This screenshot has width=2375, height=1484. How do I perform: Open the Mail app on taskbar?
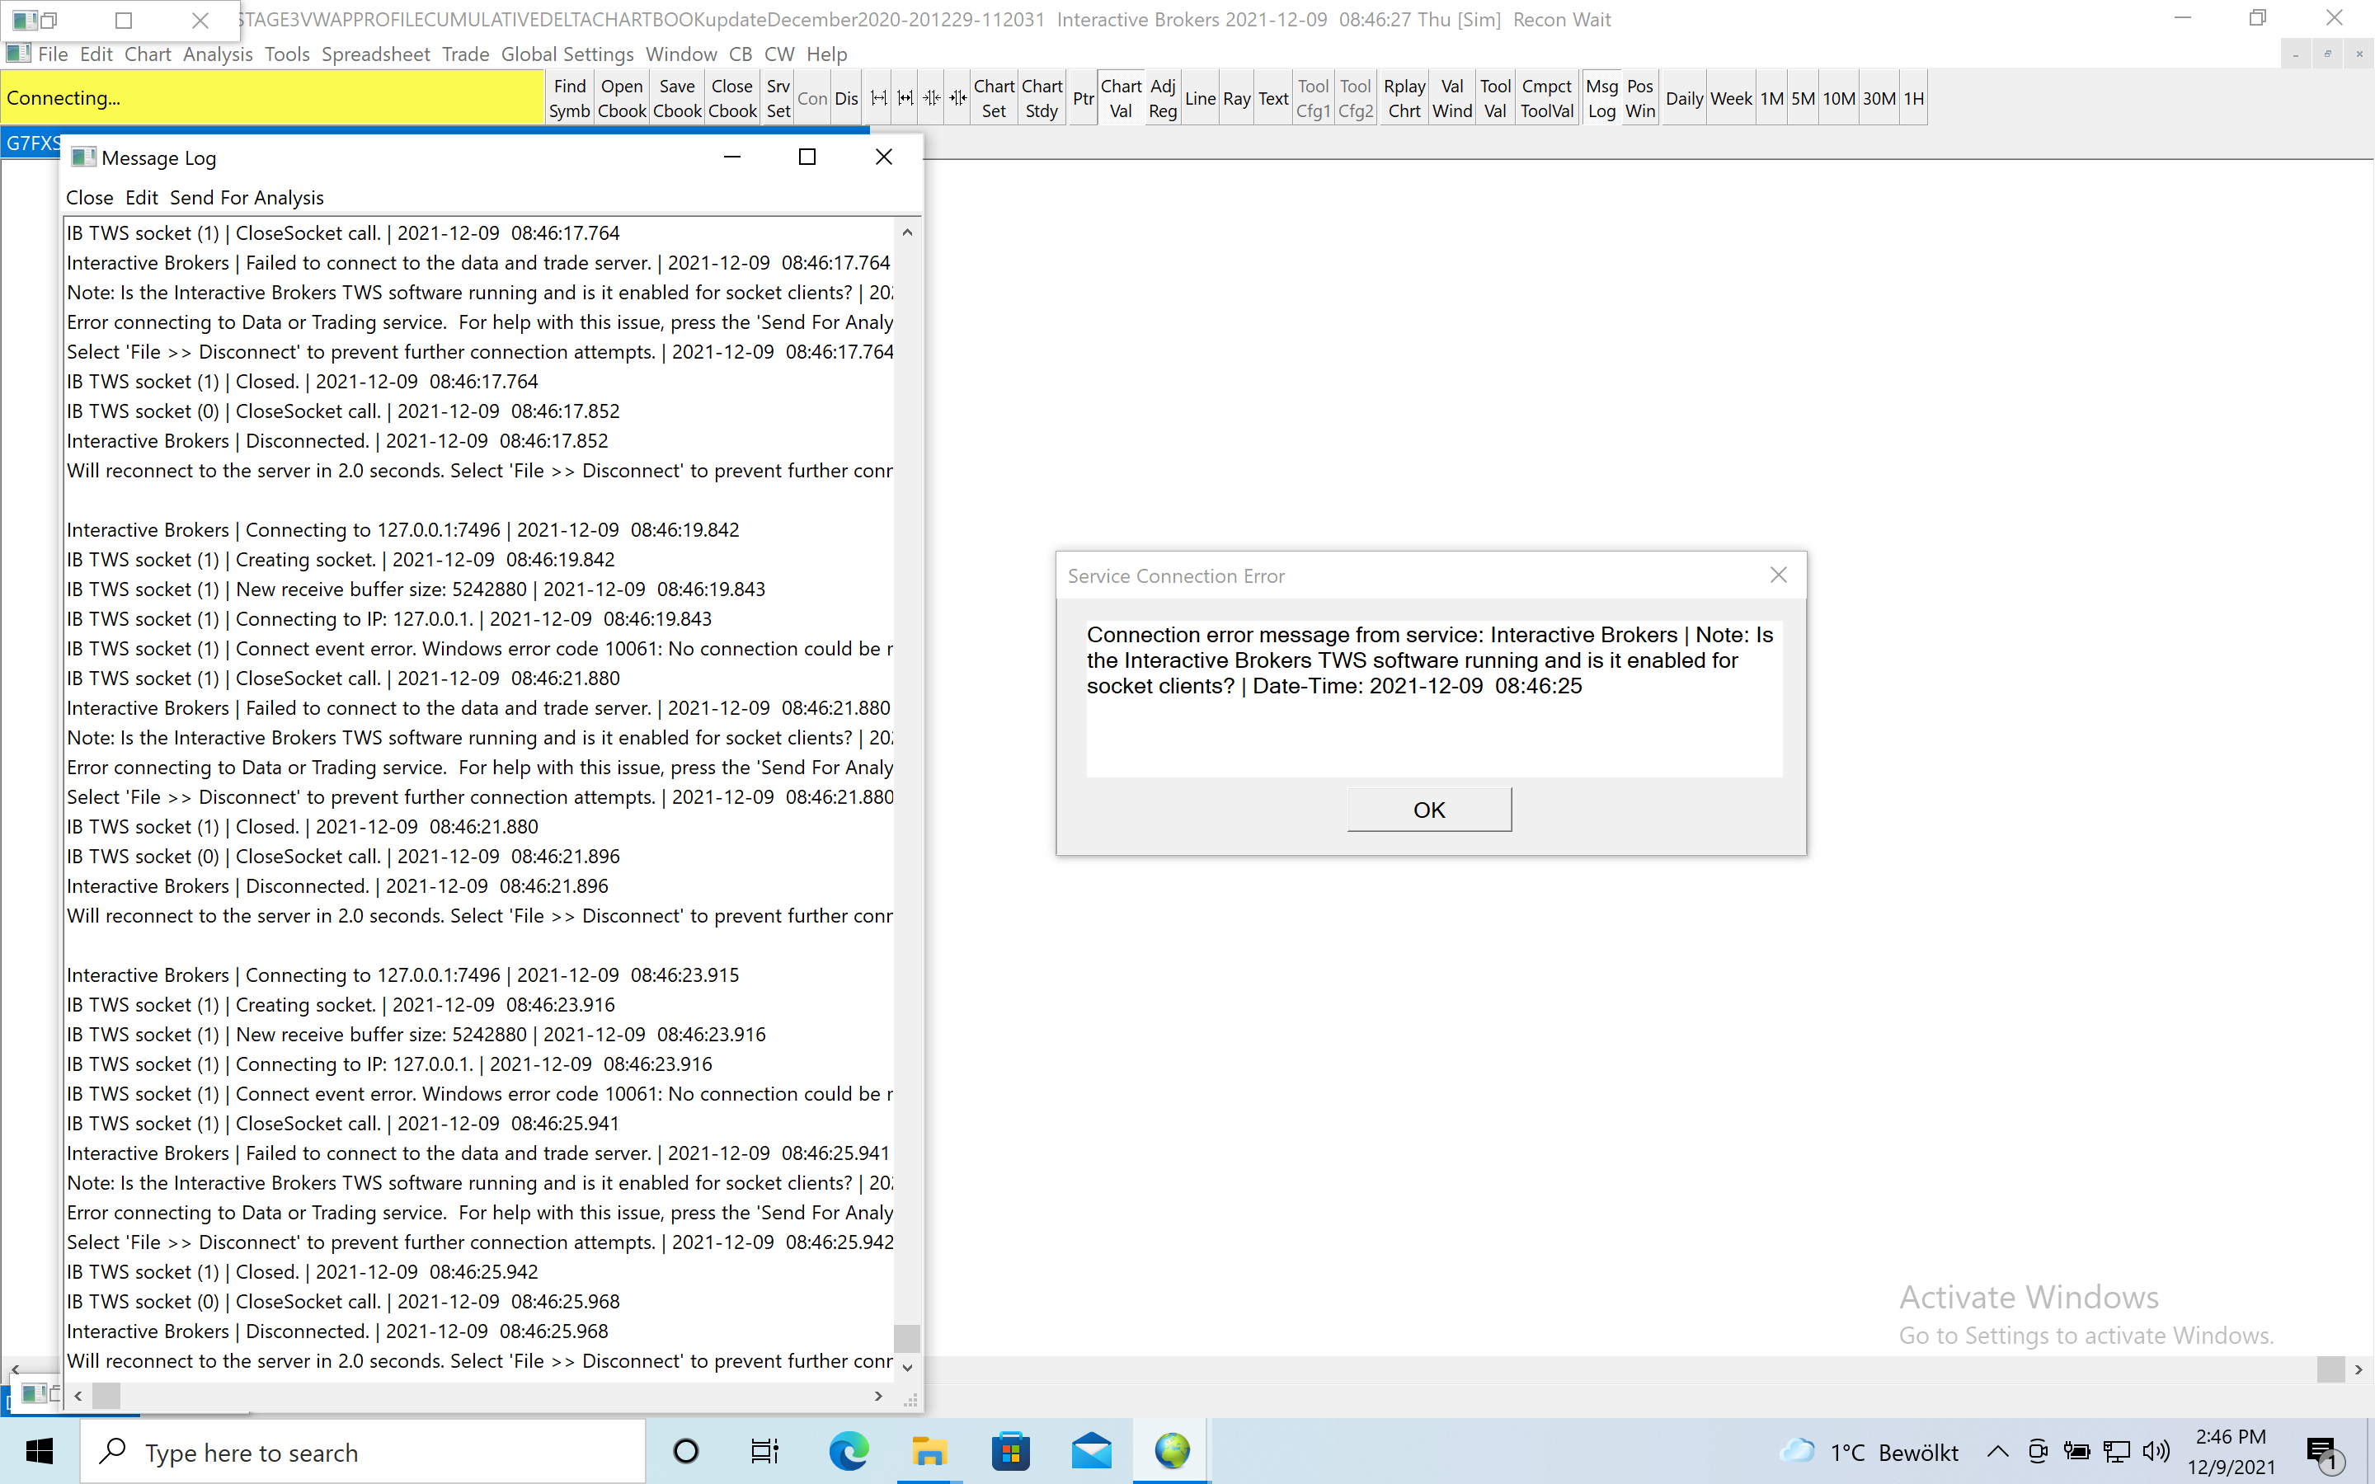(x=1091, y=1451)
